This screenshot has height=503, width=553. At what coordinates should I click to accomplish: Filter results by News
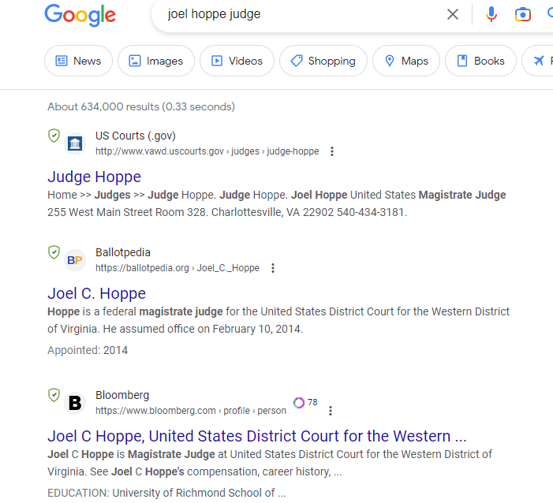coord(78,61)
